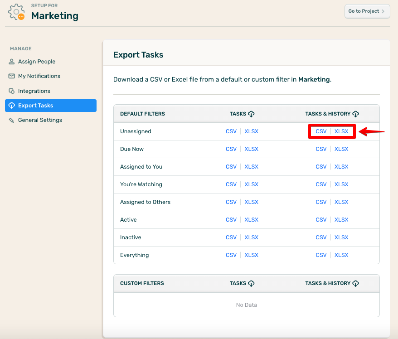Export Active tasks as CSV
This screenshot has width=398, height=339.
[231, 220]
